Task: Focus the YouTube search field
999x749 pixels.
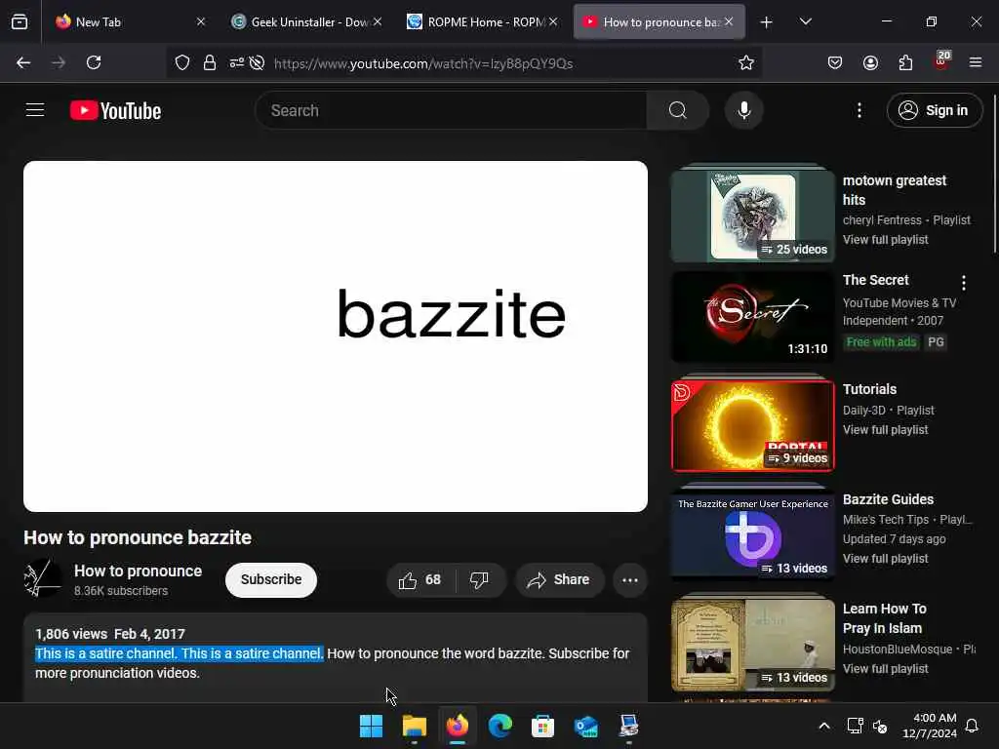Action: click(x=451, y=110)
